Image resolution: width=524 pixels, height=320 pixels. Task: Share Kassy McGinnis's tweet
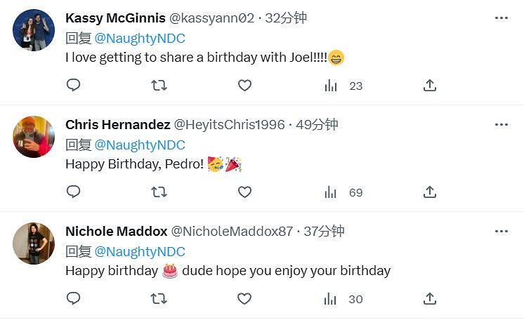430,86
